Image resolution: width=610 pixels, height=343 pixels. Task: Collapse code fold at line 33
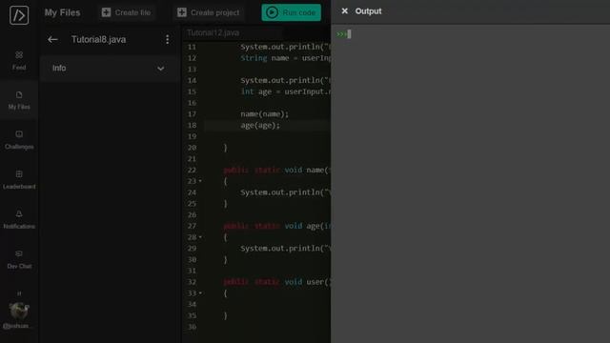tap(200, 293)
